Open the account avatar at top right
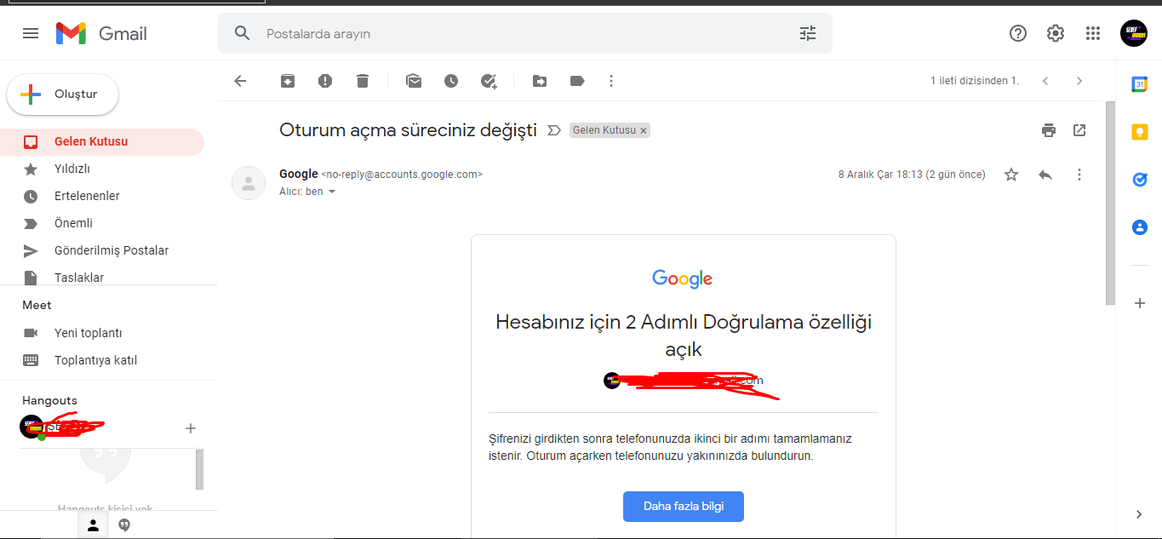Screen dimensions: 1162x539 coord(1134,33)
